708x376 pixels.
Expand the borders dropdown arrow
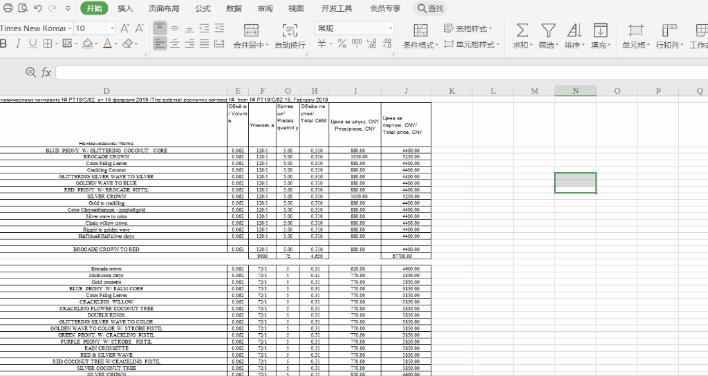[x=57, y=44]
